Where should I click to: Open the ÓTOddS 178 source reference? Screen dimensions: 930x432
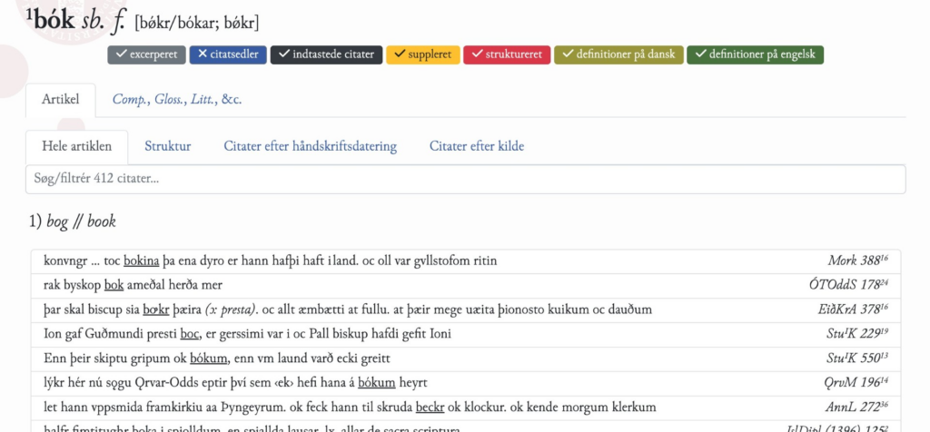pos(847,286)
